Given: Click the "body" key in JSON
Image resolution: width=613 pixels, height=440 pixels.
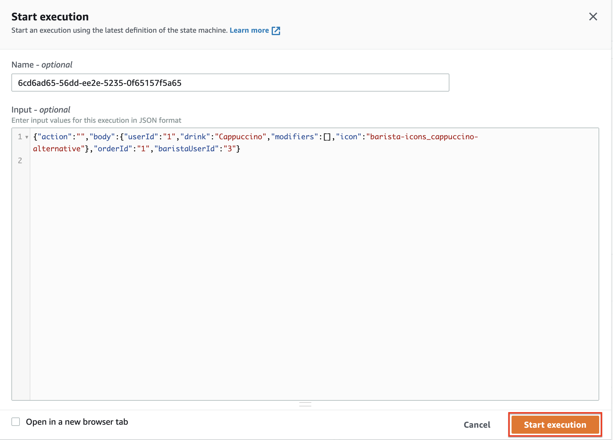Looking at the screenshot, I should tap(102, 137).
